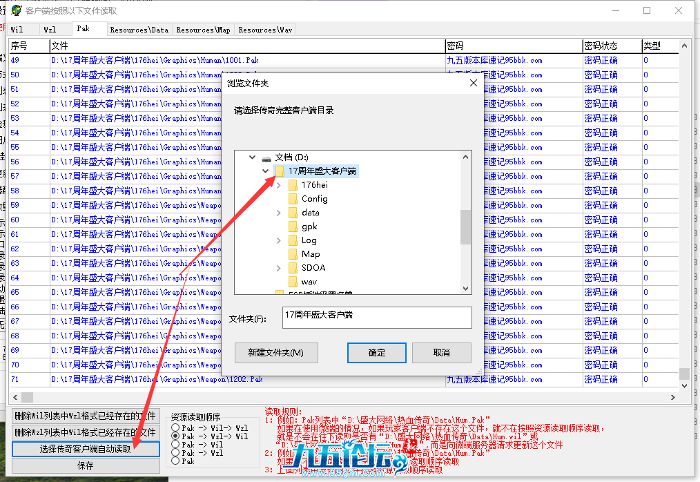Screen dimensions: 700x482
Task: Maximize the 客户端按照以下文件读取 window
Action: (x=647, y=10)
